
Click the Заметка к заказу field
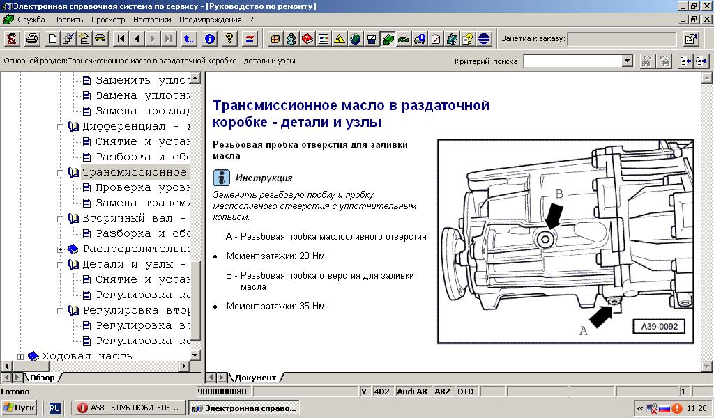[622, 39]
